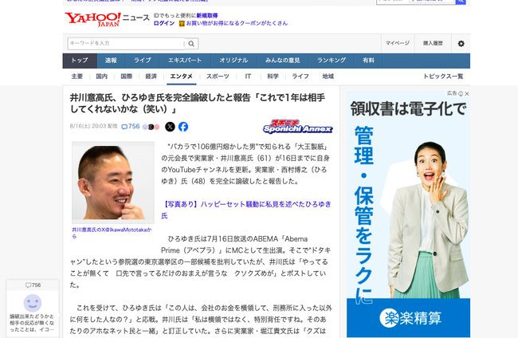Viewport: 518px width, 338px height.
Task: Close the ad with X icon
Action: coord(467,94)
